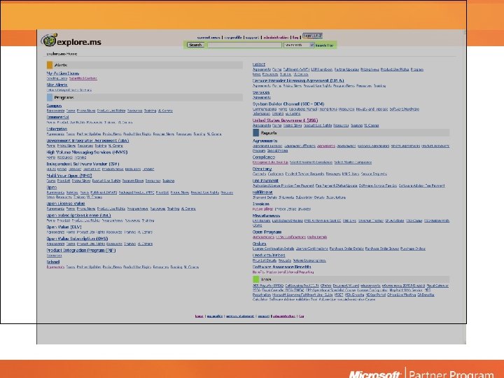The width and height of the screenshot is (504, 378).
Task: Click the footer support link
Action: [263, 316]
